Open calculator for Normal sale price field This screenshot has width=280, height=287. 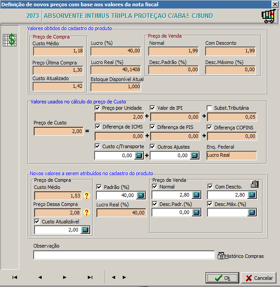click(196, 195)
